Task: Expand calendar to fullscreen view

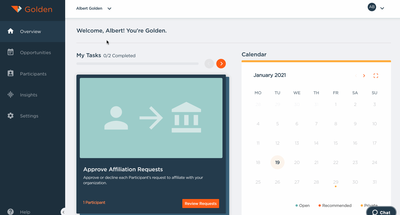Action: 376,76
